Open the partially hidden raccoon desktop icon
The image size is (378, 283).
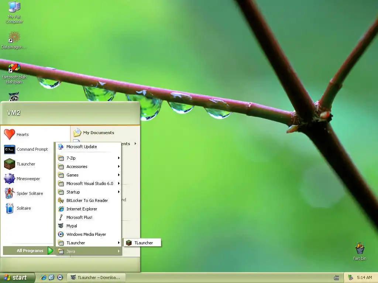(x=14, y=96)
